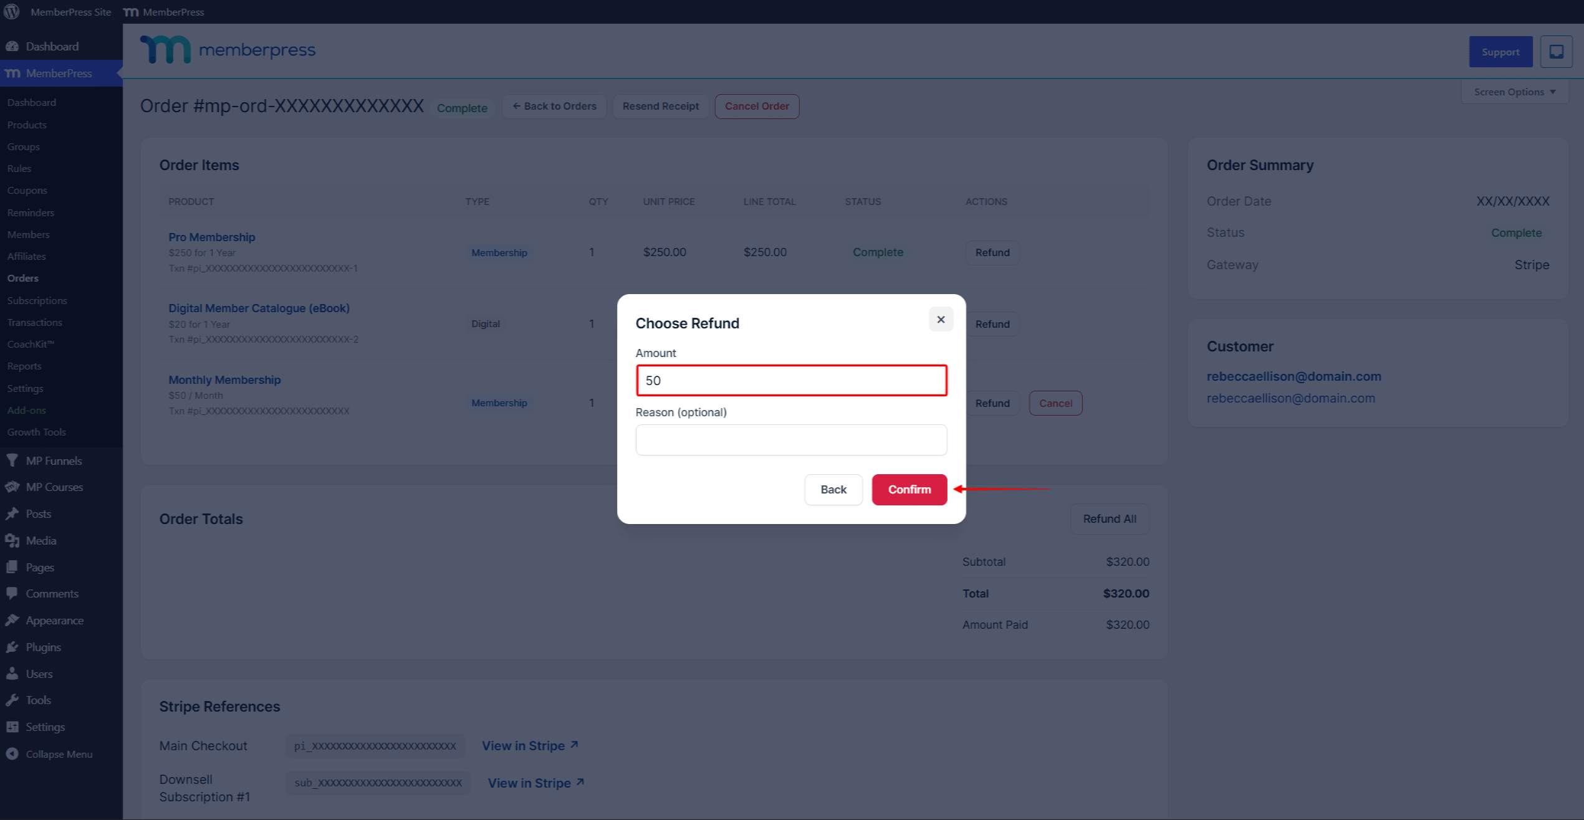Cancel the Monthly Membership subscription

[1055, 403]
